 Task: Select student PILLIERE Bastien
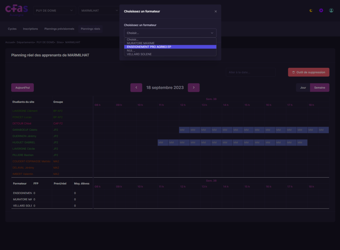[x=23, y=155]
